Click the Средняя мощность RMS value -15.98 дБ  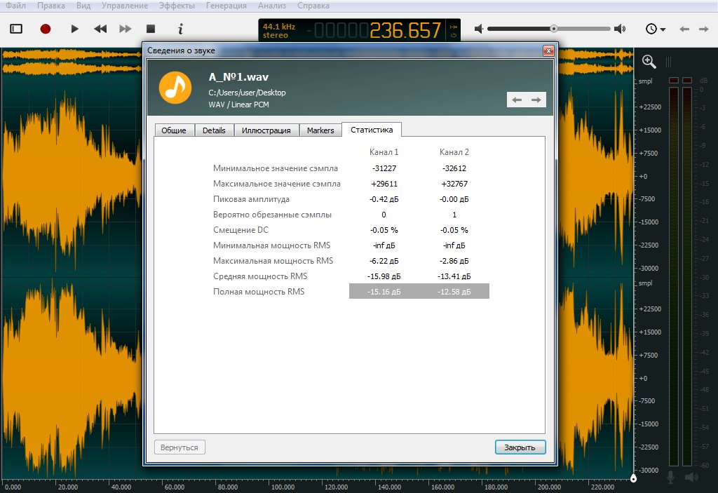(384, 276)
